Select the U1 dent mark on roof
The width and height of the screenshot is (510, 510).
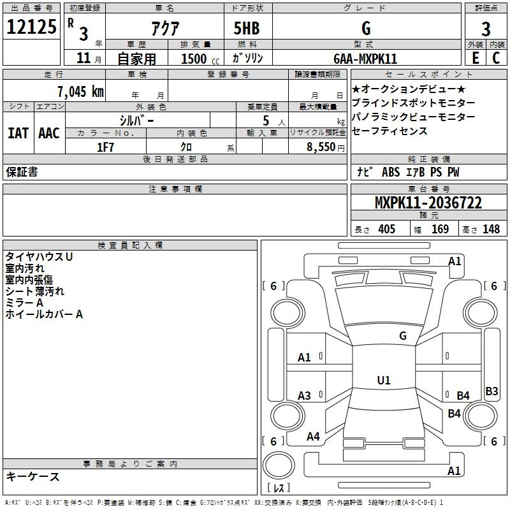tap(383, 381)
